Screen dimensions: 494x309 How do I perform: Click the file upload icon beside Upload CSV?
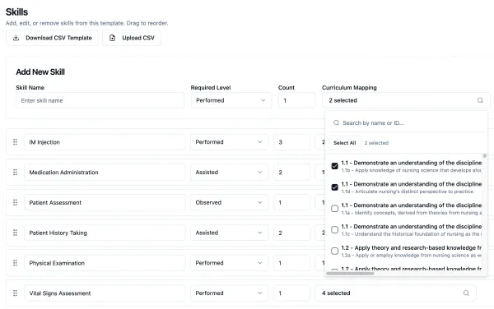click(x=112, y=38)
